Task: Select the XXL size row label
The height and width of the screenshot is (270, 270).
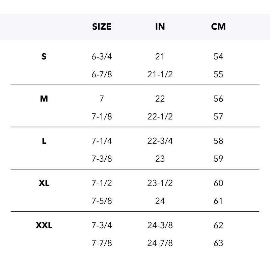Action: tap(44, 225)
